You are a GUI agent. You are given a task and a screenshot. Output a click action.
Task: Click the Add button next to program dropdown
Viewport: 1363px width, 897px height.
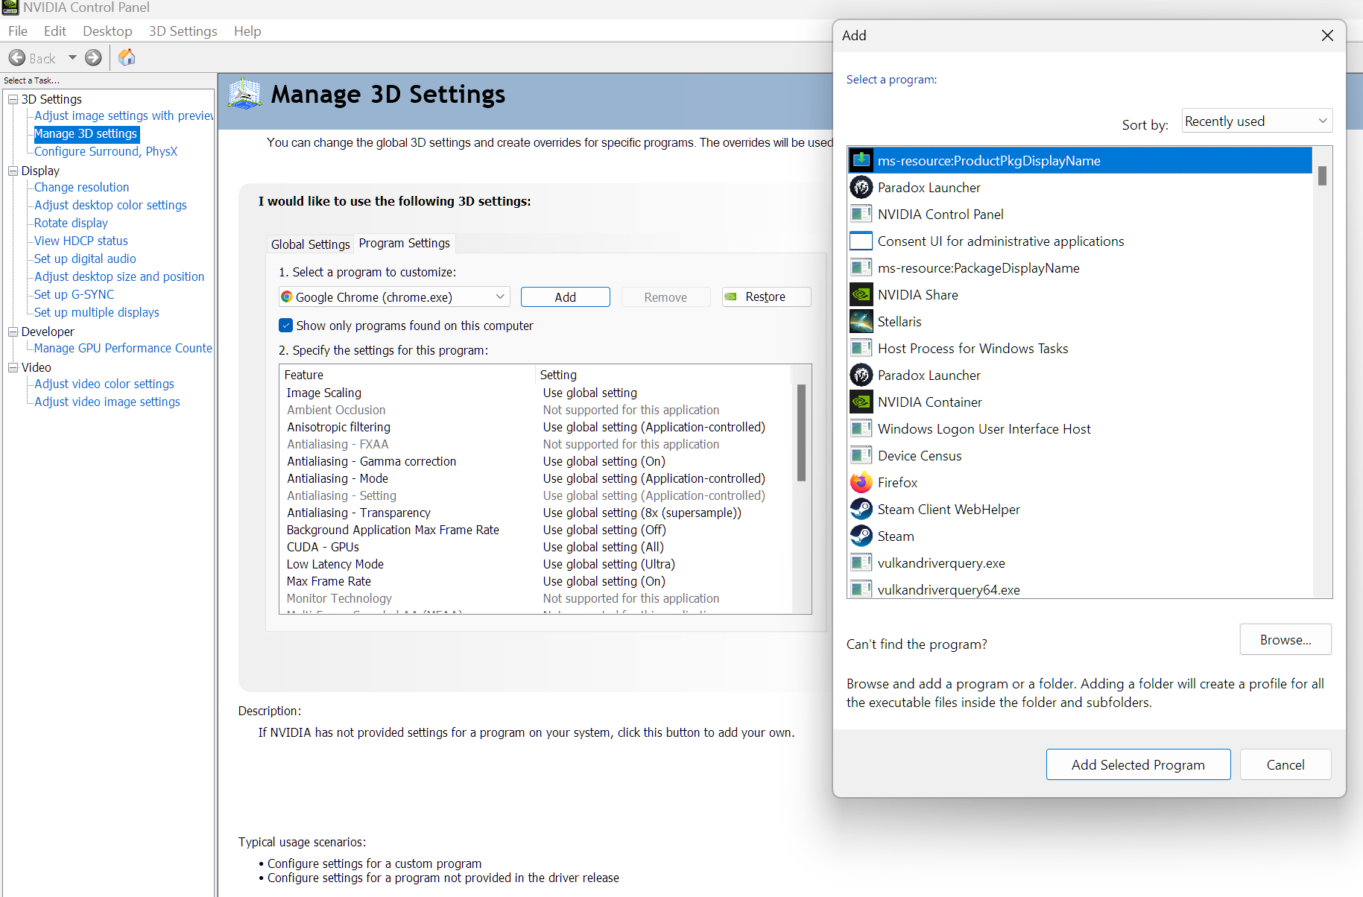[x=566, y=297]
